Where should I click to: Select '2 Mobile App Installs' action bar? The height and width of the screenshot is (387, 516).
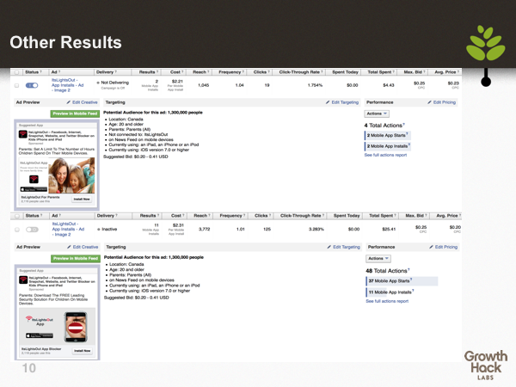point(387,146)
